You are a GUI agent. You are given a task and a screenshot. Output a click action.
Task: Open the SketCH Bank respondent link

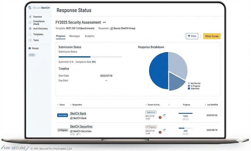point(78,114)
